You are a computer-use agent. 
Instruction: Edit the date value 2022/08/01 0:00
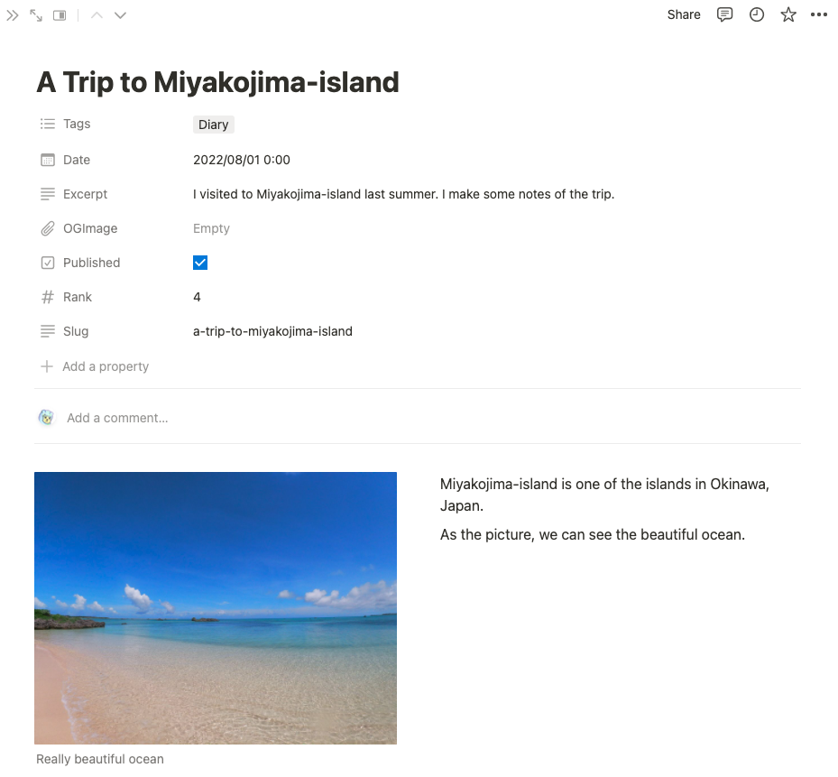[x=242, y=160]
